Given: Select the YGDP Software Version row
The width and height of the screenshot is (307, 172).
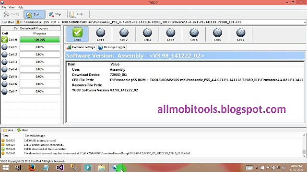Looking at the screenshot, I should click(x=185, y=90).
